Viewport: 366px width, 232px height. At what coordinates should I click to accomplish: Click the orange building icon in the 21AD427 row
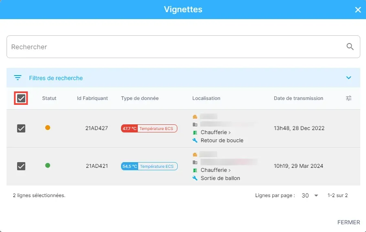tap(195, 117)
